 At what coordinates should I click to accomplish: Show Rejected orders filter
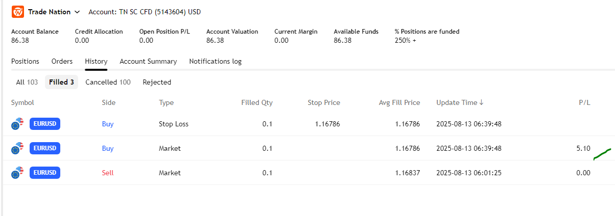point(157,82)
